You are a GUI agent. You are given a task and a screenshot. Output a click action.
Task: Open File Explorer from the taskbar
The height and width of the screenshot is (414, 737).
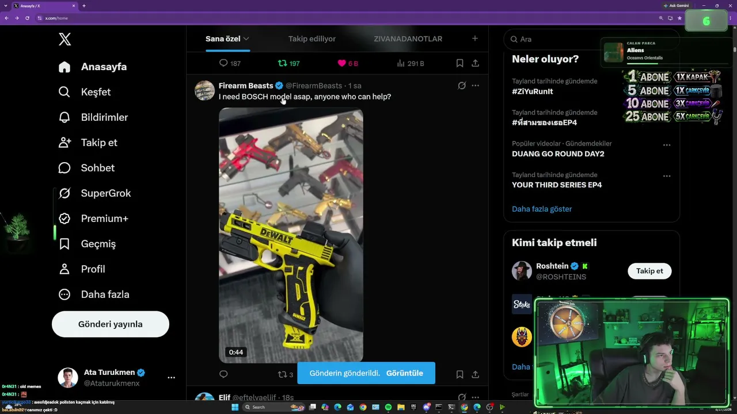[401, 407]
